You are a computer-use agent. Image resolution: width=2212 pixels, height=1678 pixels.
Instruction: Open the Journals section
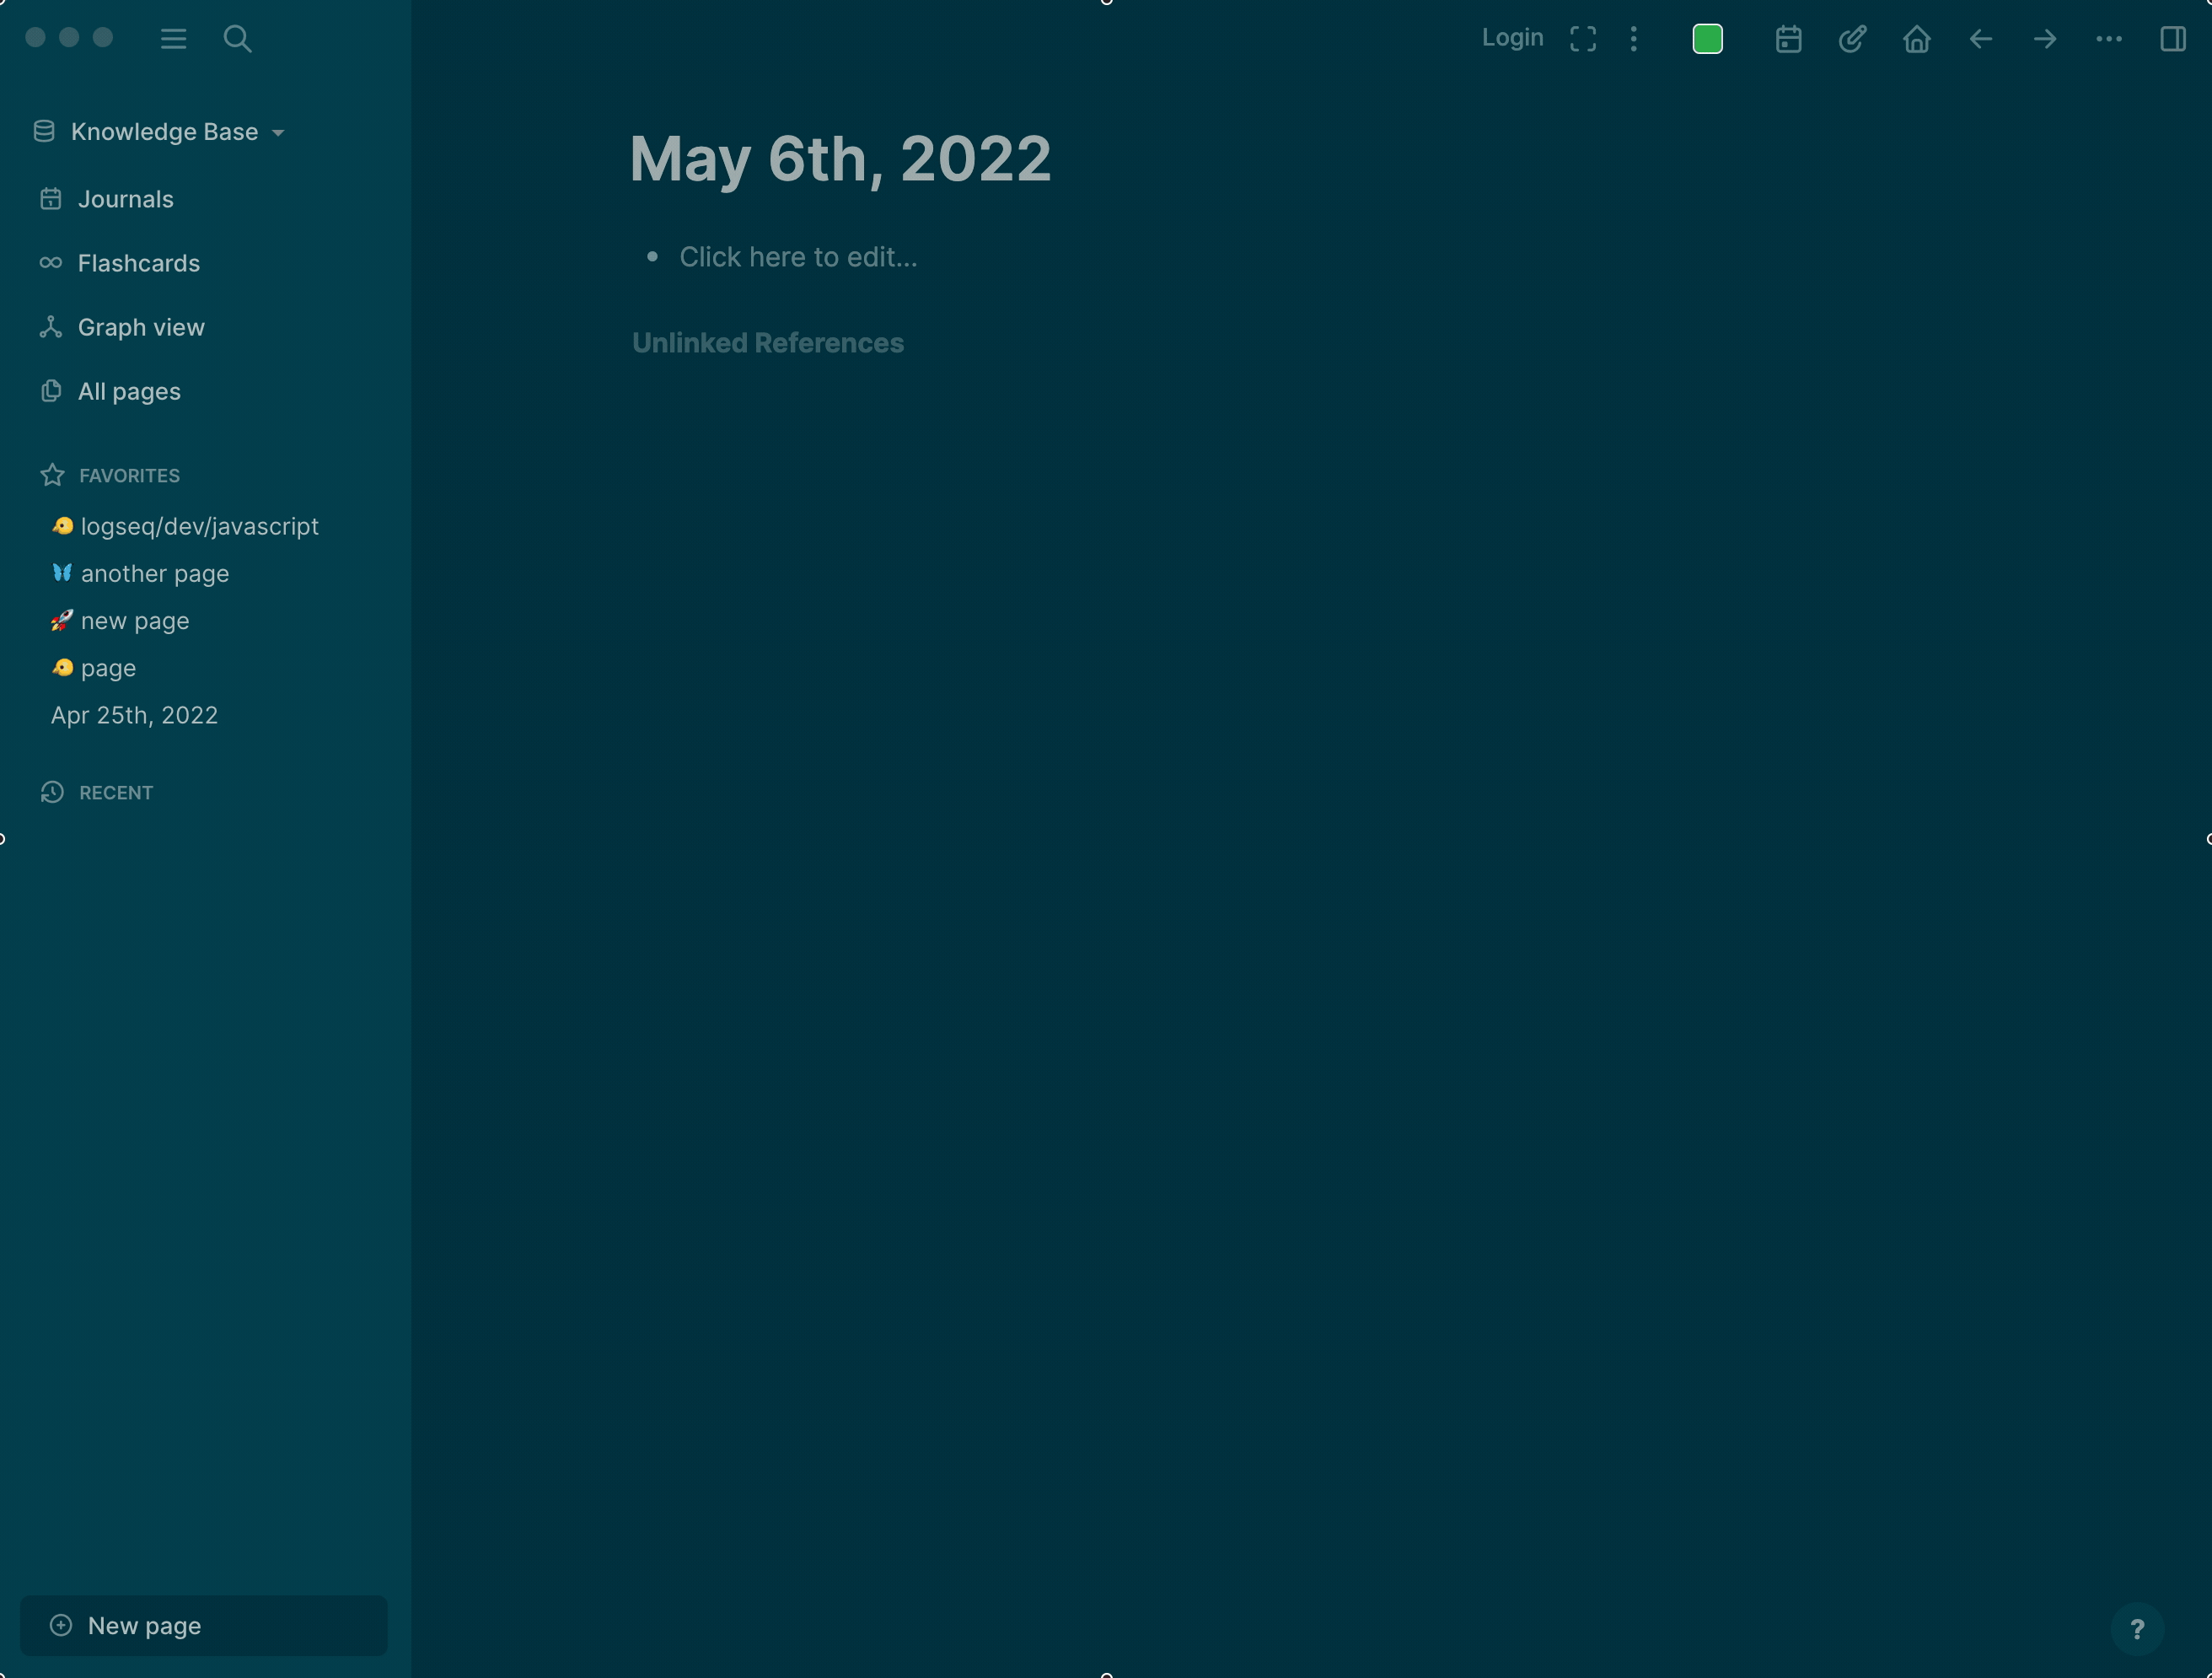[x=125, y=197]
